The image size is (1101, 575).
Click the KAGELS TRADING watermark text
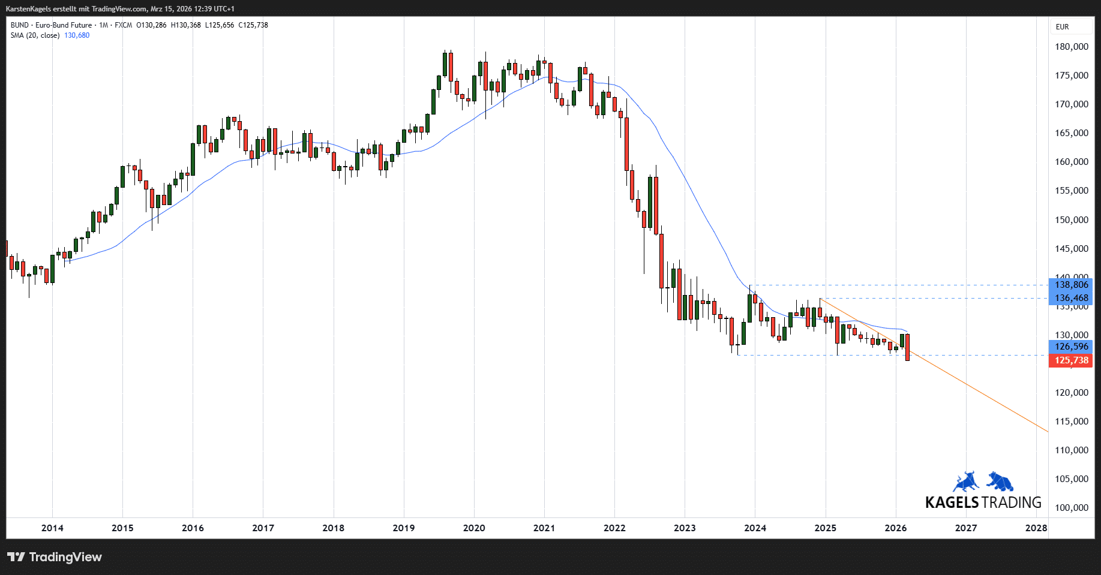pyautogui.click(x=983, y=502)
